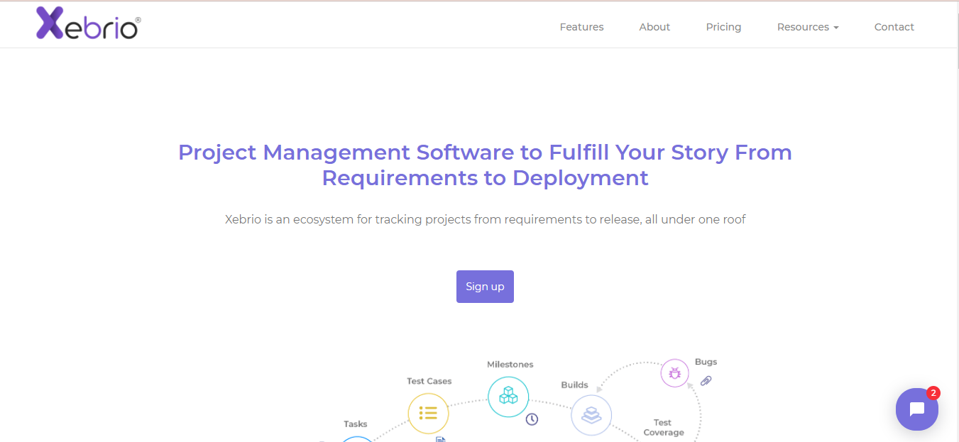Viewport: 959px width, 442px height.
Task: Click the Sign up button
Action: [485, 287]
